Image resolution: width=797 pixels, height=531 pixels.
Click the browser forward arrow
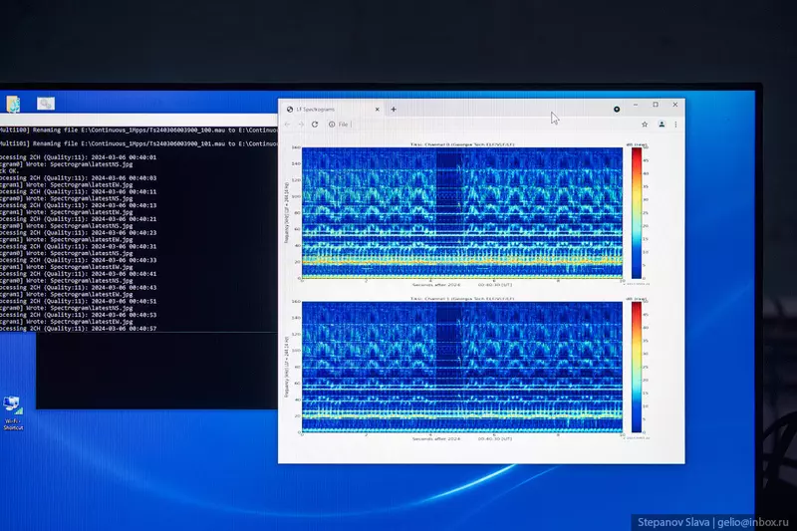tap(302, 125)
